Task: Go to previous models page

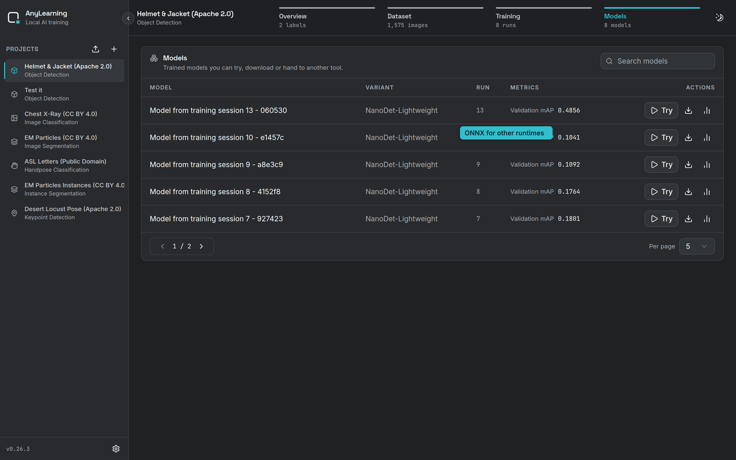Action: coord(162,247)
